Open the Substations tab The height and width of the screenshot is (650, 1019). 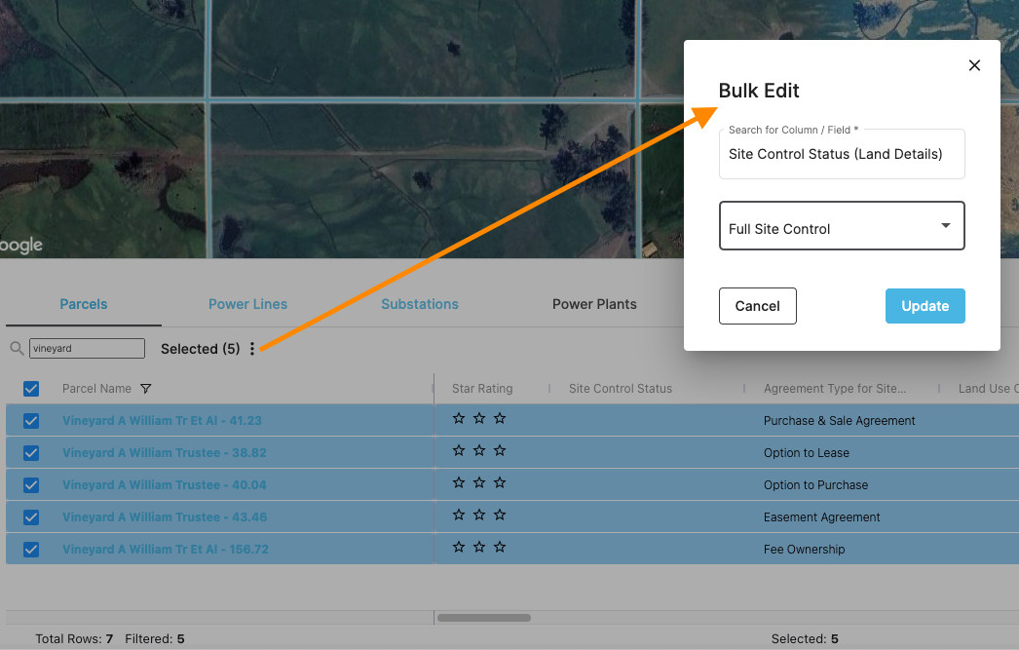point(420,304)
